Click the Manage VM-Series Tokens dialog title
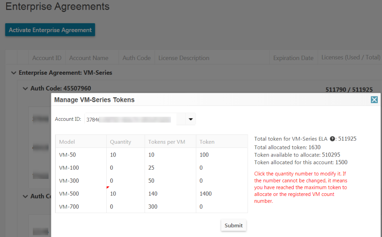Viewport: 382px width, 237px height. (x=94, y=100)
